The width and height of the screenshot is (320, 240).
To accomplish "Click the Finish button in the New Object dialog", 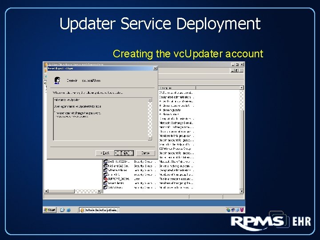I will 124,153.
